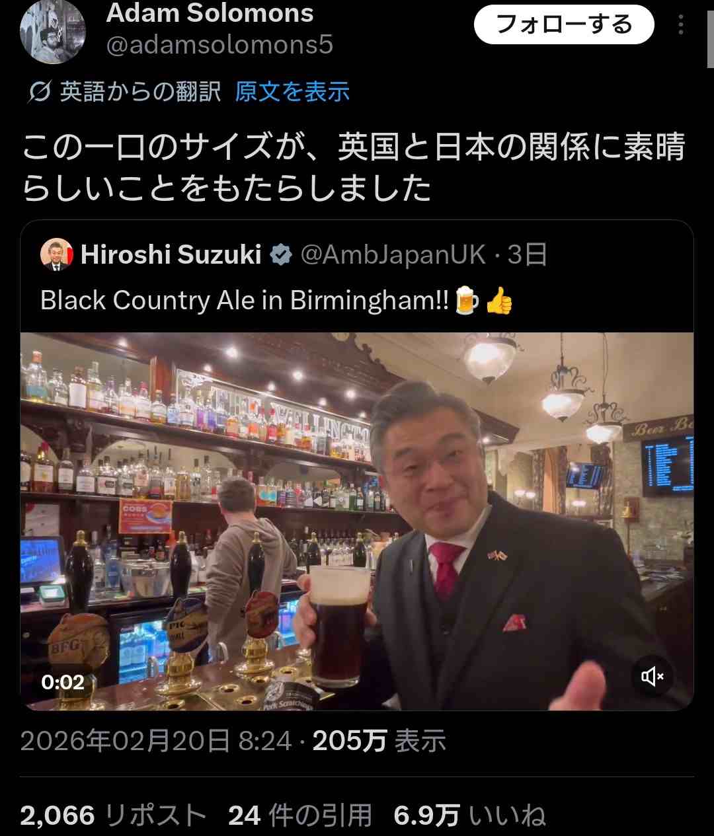The image size is (714, 836).
Task: Open the quoted tweet text Black Country Ale
Action: 276,301
